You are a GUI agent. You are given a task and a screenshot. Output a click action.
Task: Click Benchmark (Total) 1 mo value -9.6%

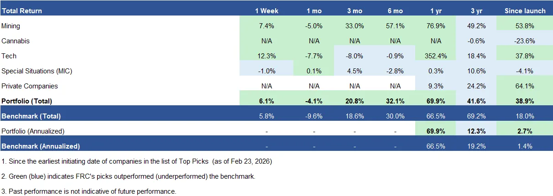(314, 116)
